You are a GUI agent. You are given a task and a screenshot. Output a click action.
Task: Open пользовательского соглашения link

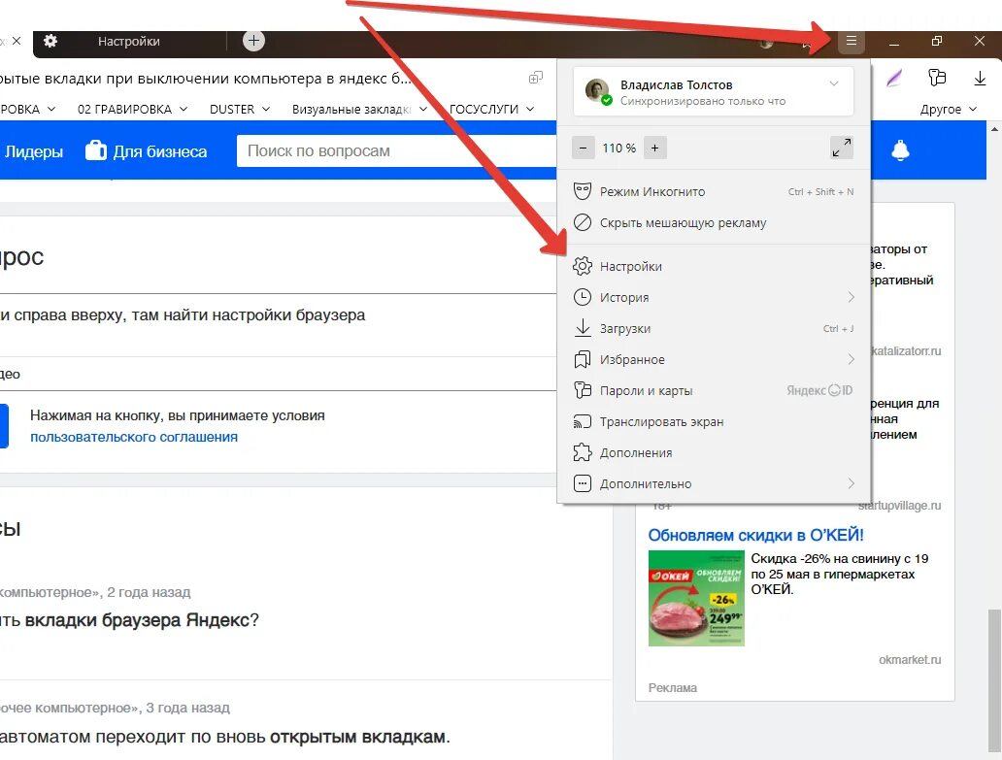click(134, 437)
